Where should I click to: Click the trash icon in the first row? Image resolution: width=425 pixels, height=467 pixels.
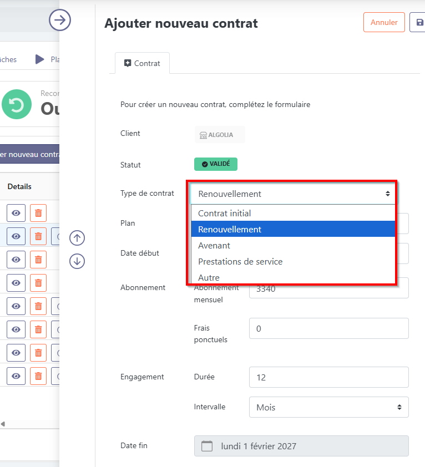pos(38,213)
